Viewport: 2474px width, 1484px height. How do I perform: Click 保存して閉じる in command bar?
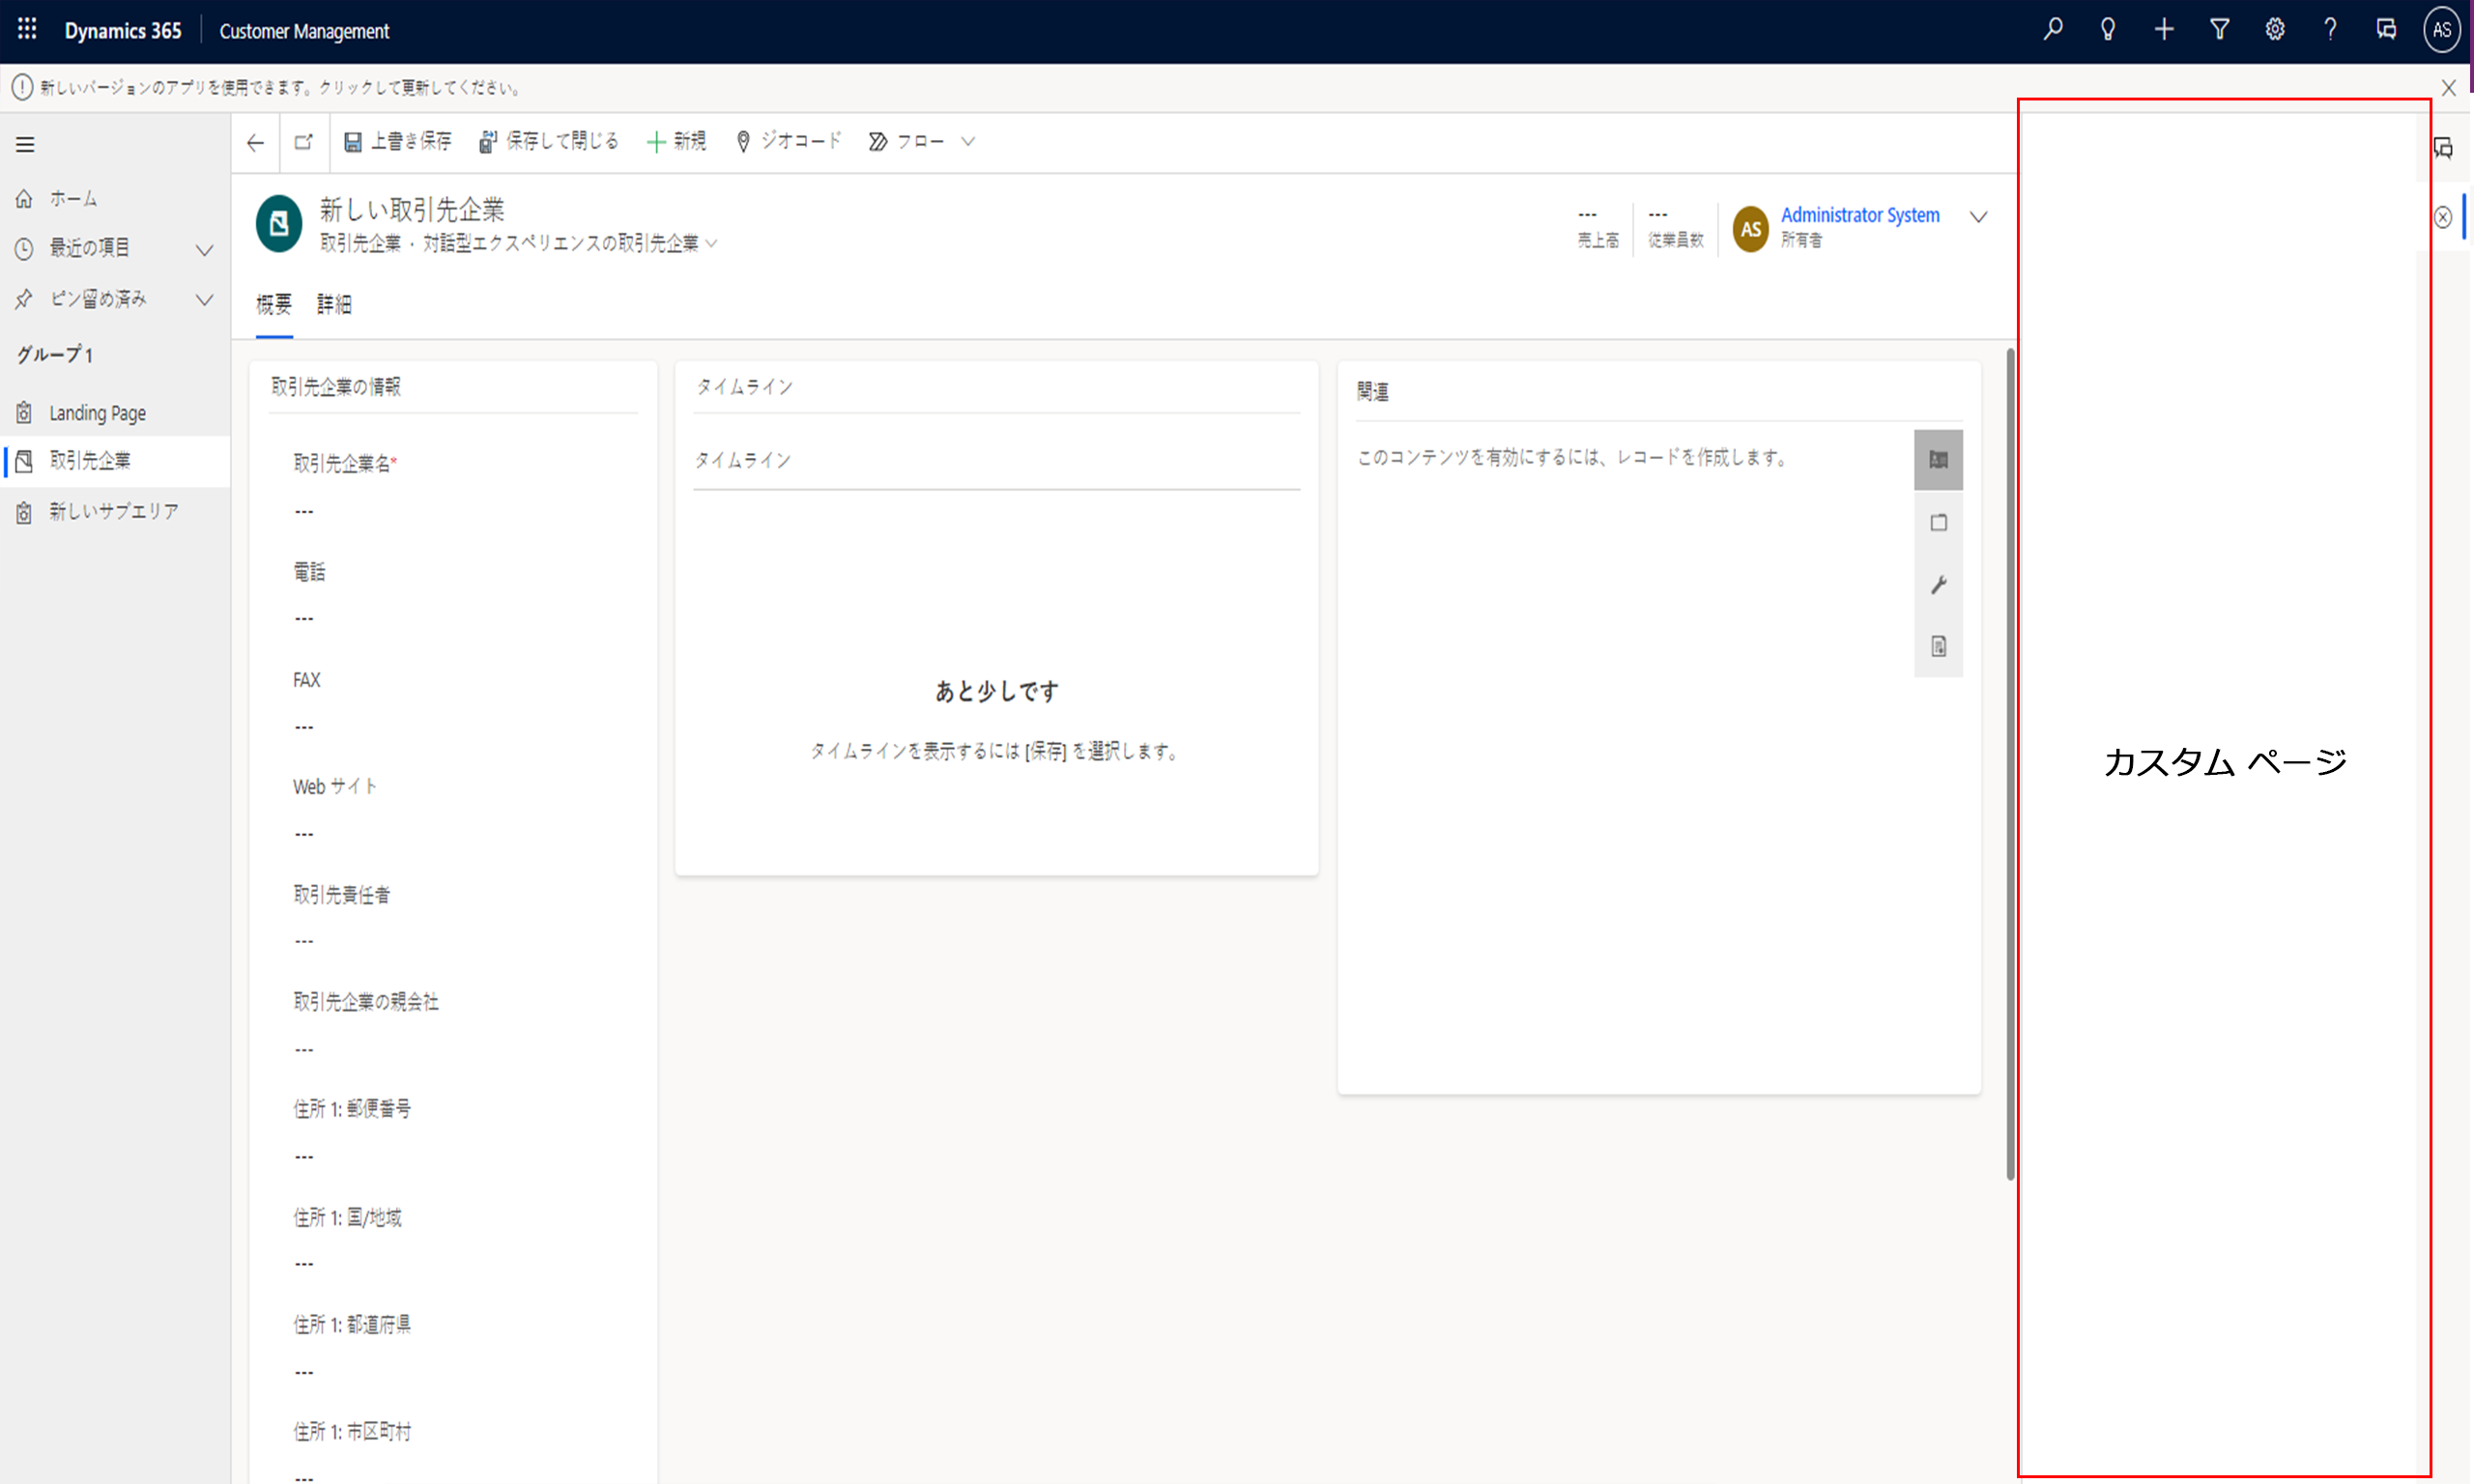(549, 142)
